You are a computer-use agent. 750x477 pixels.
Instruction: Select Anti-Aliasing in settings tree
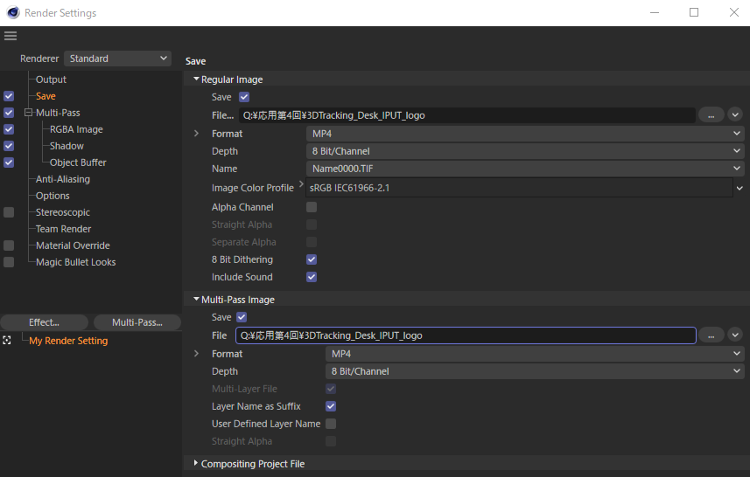62,179
